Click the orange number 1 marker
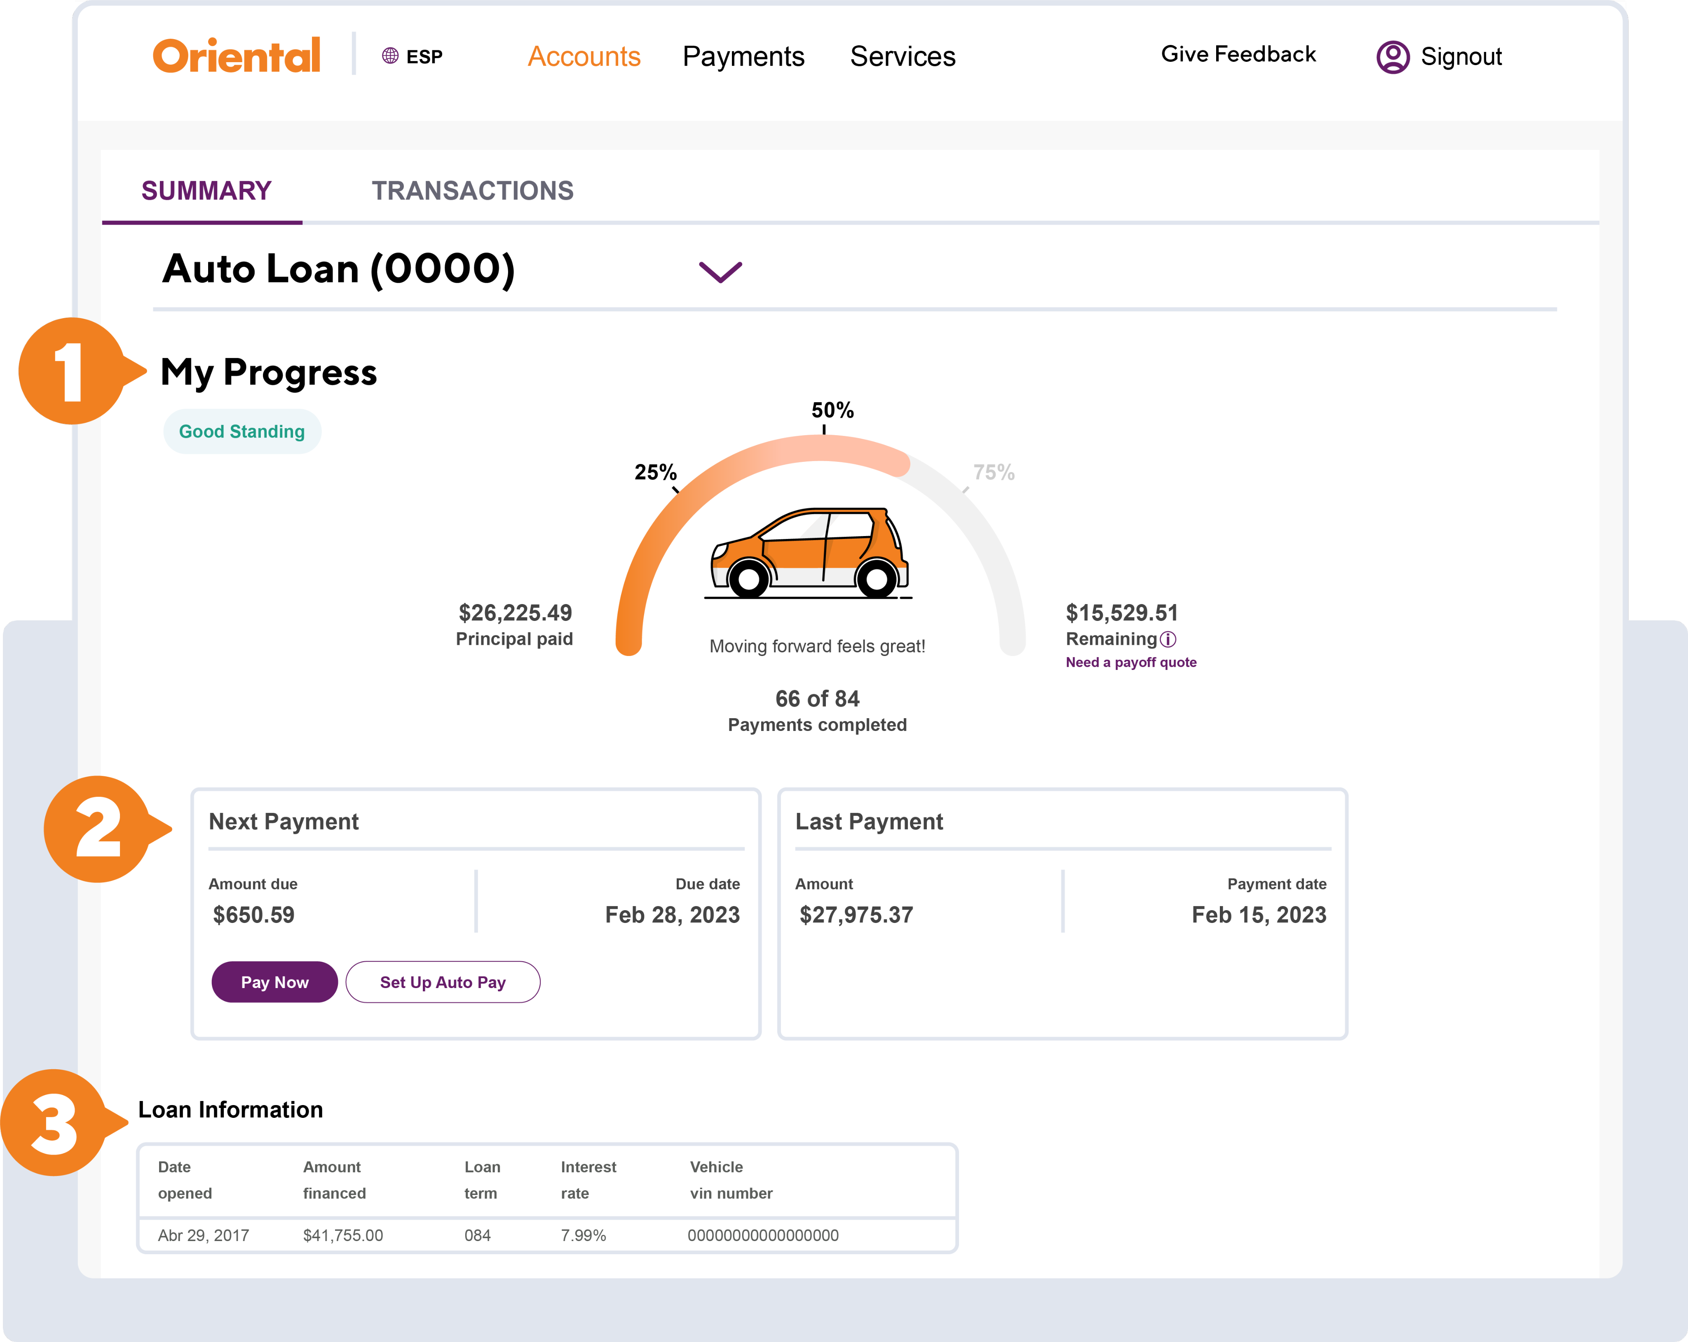Viewport: 1688px width, 1342px height. coord(72,371)
